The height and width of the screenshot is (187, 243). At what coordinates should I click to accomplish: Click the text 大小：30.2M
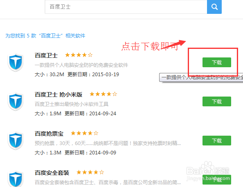point(49,75)
